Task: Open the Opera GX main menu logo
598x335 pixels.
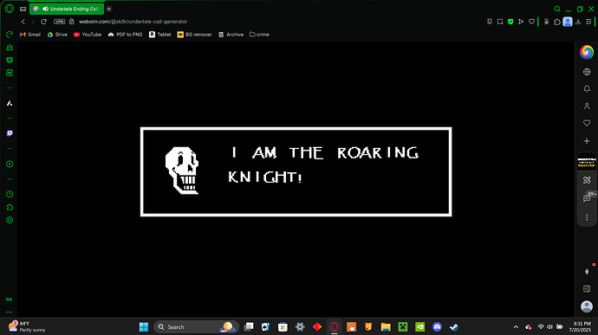Action: click(10, 9)
